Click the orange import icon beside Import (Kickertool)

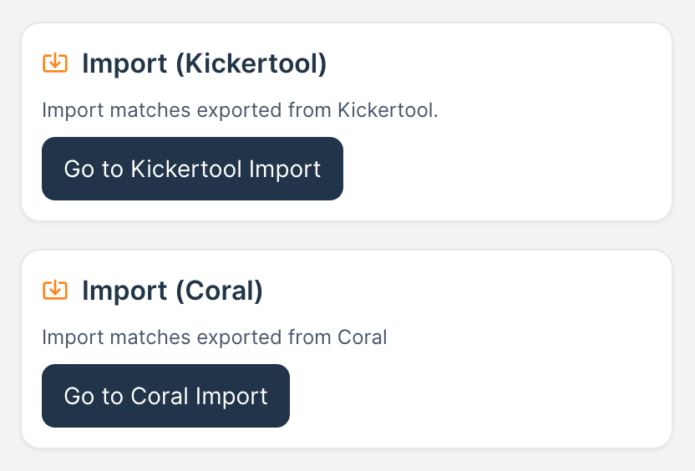click(x=54, y=63)
